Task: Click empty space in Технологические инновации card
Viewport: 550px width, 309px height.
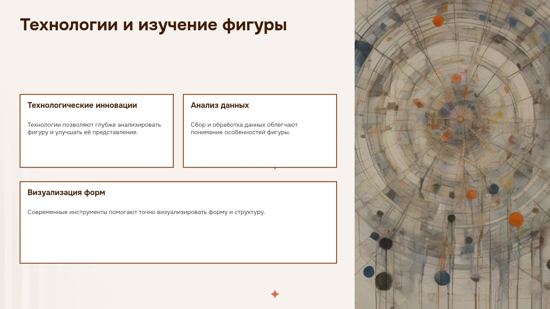Action: [97, 152]
